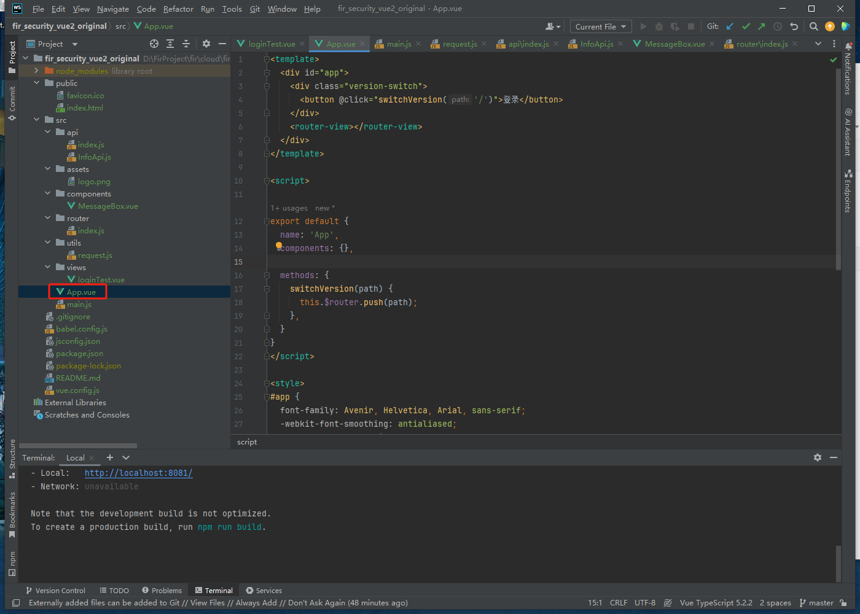The height and width of the screenshot is (614, 860).
Task: Hide the Terminal panel with minus icon
Action: click(834, 457)
